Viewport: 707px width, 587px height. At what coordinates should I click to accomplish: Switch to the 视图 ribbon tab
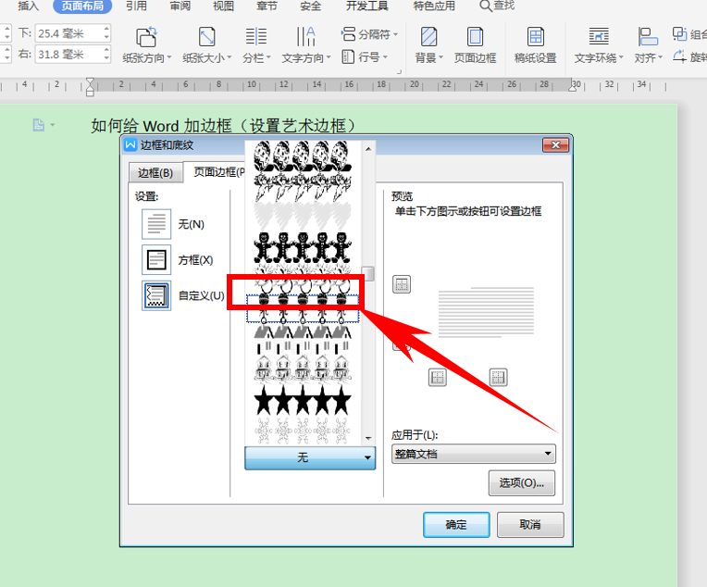click(x=223, y=6)
